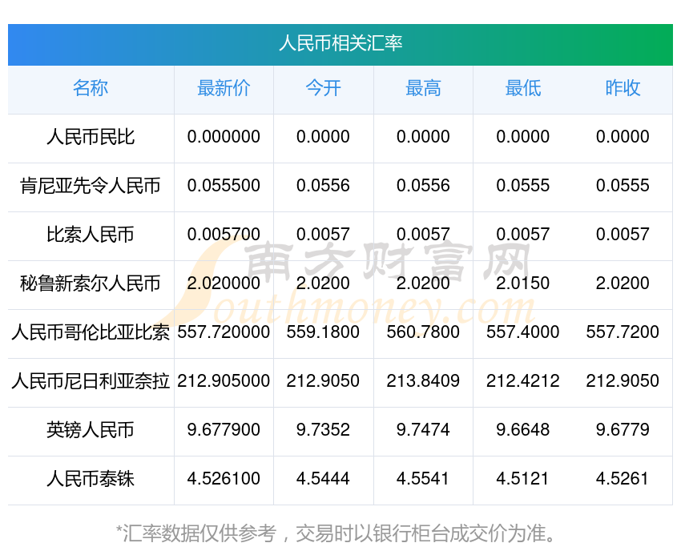Image resolution: width=681 pixels, height=559 pixels.
Task: Select latest price 0.005700 value
Action: (224, 235)
